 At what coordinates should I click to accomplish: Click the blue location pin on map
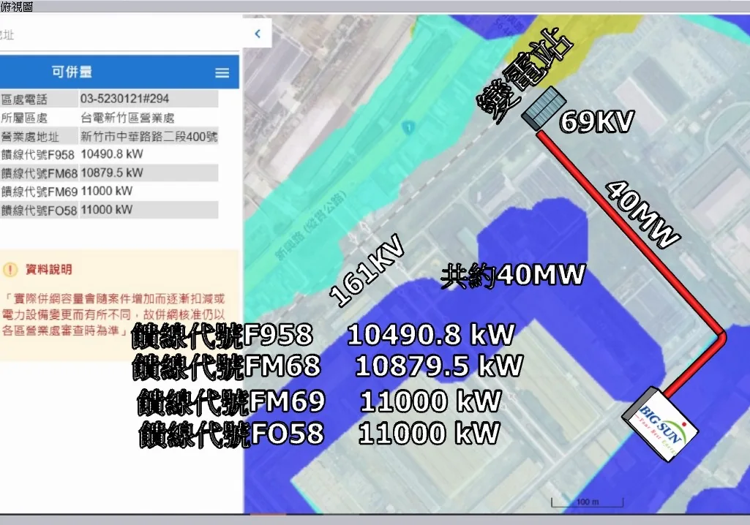pyautogui.click(x=408, y=128)
